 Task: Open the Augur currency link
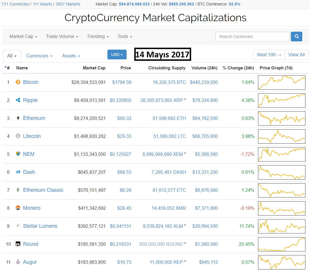click(30, 262)
